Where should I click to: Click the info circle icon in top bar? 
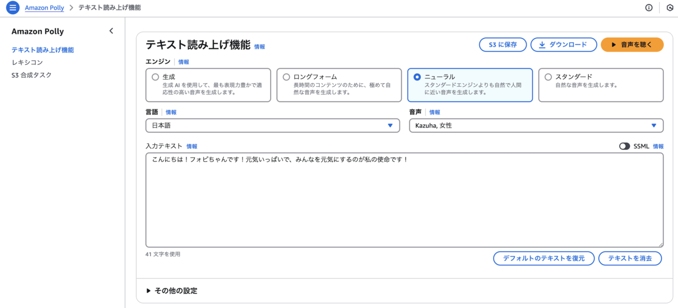(649, 8)
